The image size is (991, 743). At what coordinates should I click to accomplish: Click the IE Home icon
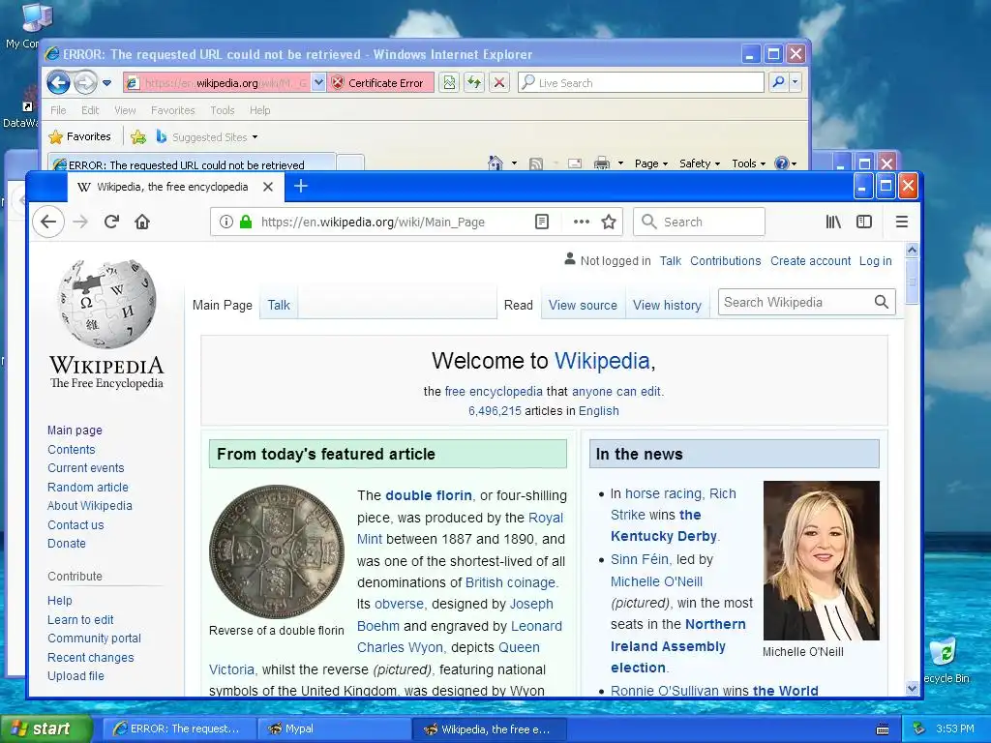495,163
